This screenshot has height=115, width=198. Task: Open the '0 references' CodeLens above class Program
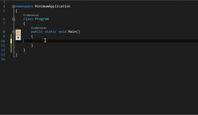(31, 15)
